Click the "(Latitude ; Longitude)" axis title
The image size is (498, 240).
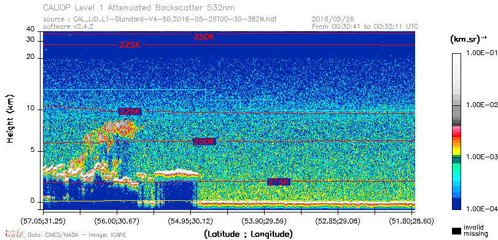tap(248, 234)
